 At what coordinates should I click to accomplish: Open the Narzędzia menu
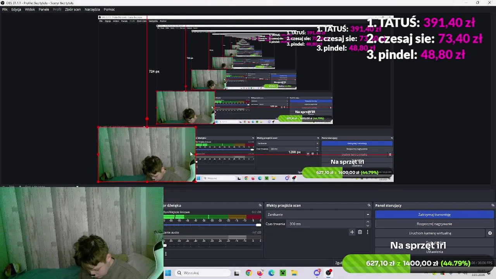(92, 9)
